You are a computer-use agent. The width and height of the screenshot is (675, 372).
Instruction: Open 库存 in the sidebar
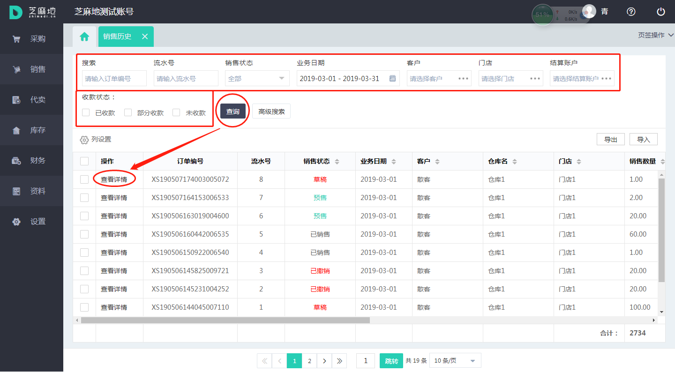coord(31,130)
